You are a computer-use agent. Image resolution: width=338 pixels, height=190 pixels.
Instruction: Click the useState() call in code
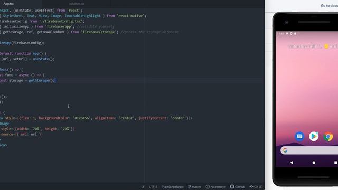tap(44, 59)
